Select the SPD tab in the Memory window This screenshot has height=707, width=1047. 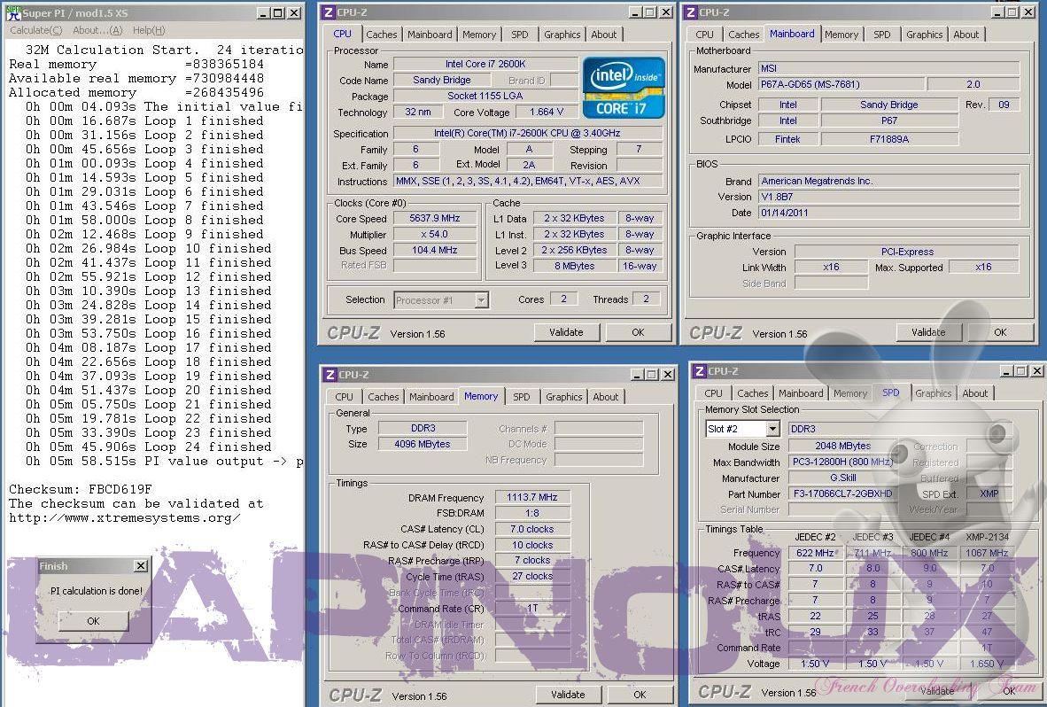point(522,397)
